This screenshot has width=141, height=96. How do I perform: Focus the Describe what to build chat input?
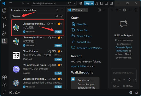coord(124,73)
